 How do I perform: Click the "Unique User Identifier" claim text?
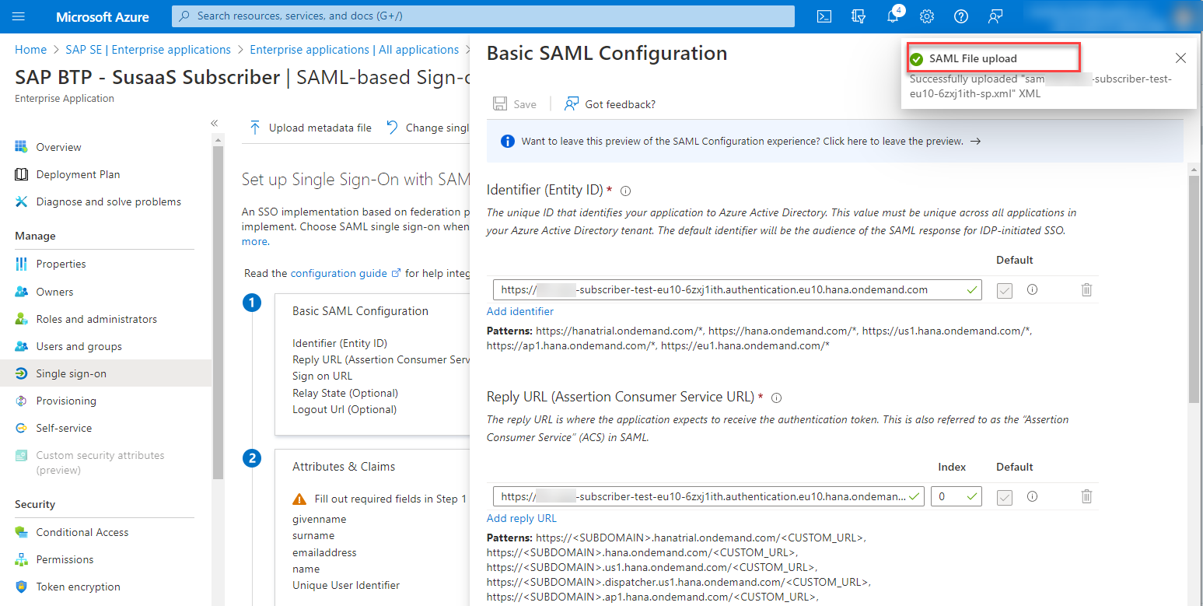tap(346, 585)
